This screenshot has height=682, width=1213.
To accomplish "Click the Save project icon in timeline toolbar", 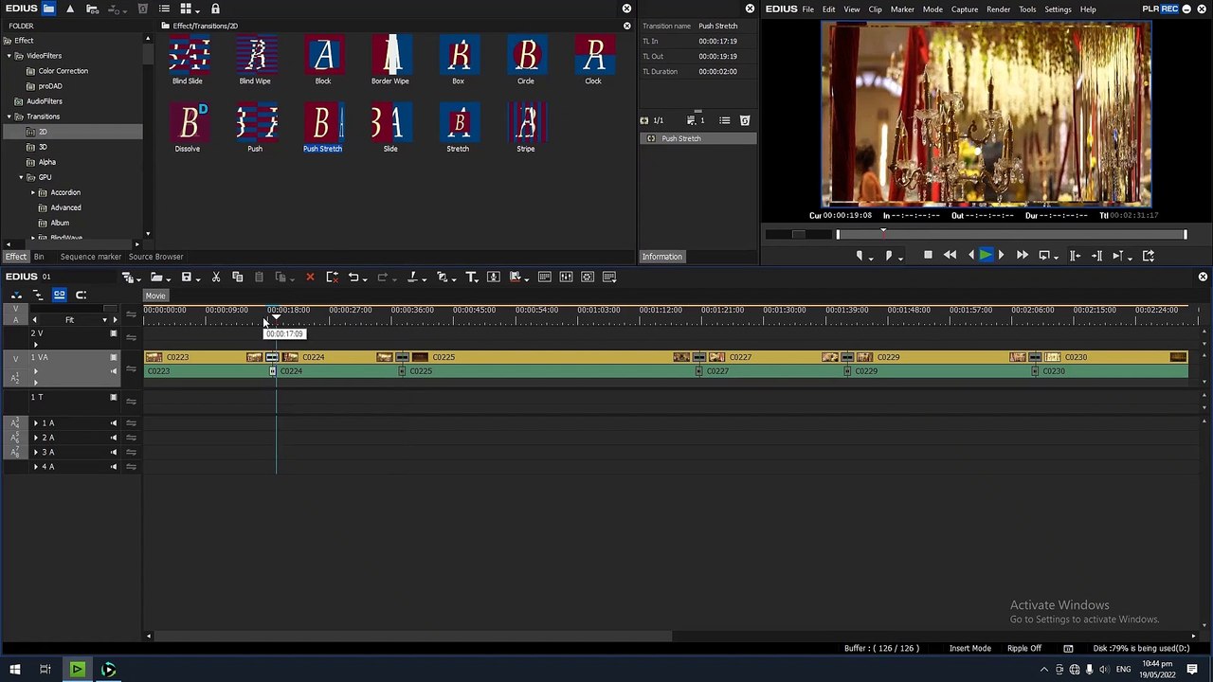I will coord(186,277).
